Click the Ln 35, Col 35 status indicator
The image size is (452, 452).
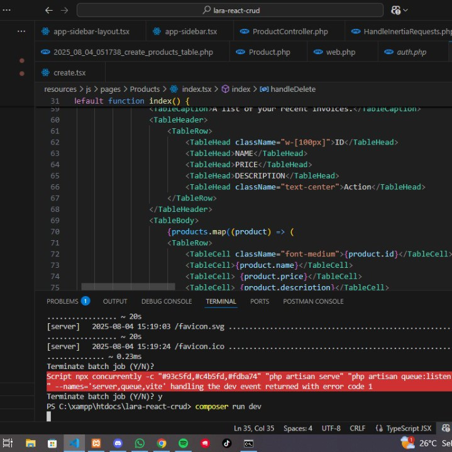[x=254, y=428]
